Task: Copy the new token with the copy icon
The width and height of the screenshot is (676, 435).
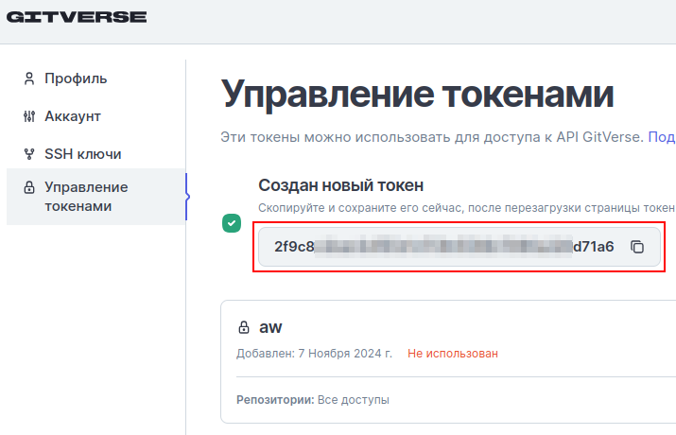Action: click(x=637, y=247)
